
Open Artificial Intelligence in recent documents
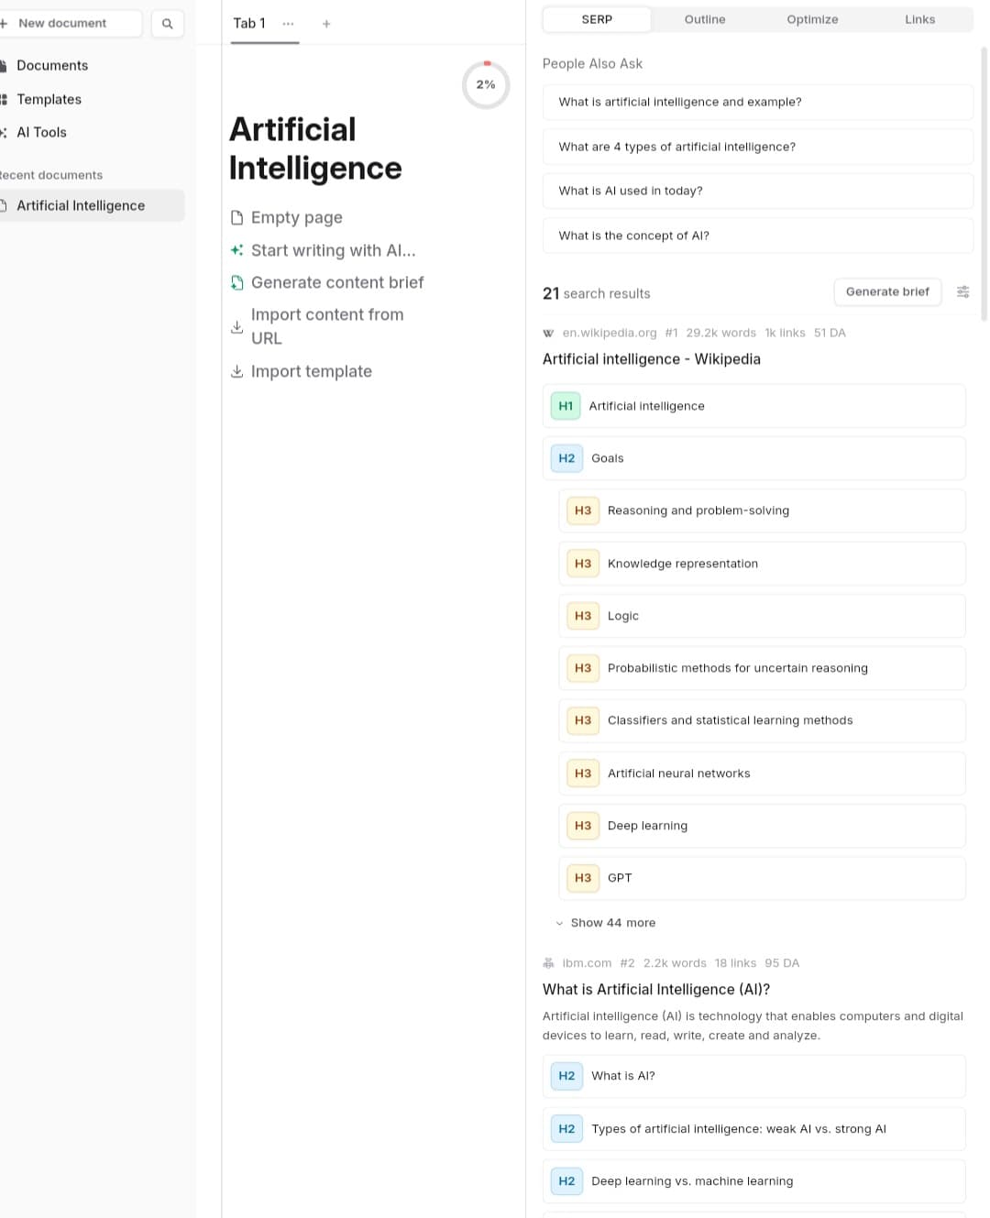coord(81,205)
